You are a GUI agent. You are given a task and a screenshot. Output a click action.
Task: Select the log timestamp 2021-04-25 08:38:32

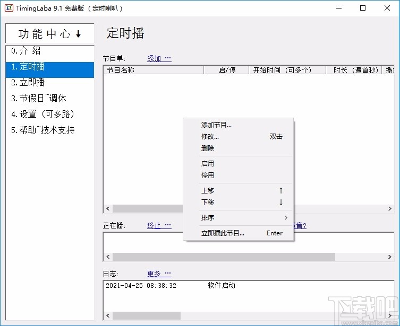click(141, 286)
